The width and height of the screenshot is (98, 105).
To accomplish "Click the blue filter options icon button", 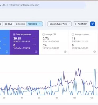I will [x=93, y=24].
